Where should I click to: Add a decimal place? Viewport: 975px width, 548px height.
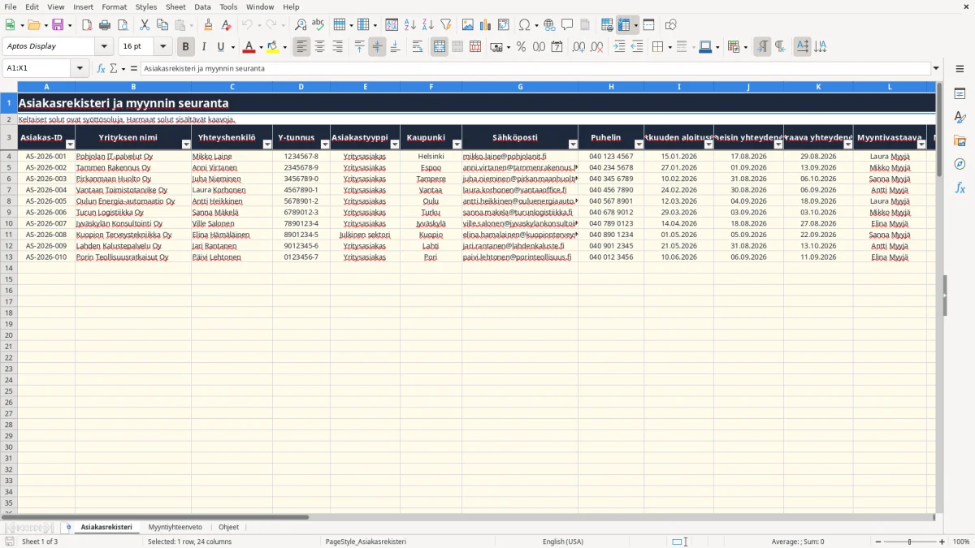coord(578,47)
